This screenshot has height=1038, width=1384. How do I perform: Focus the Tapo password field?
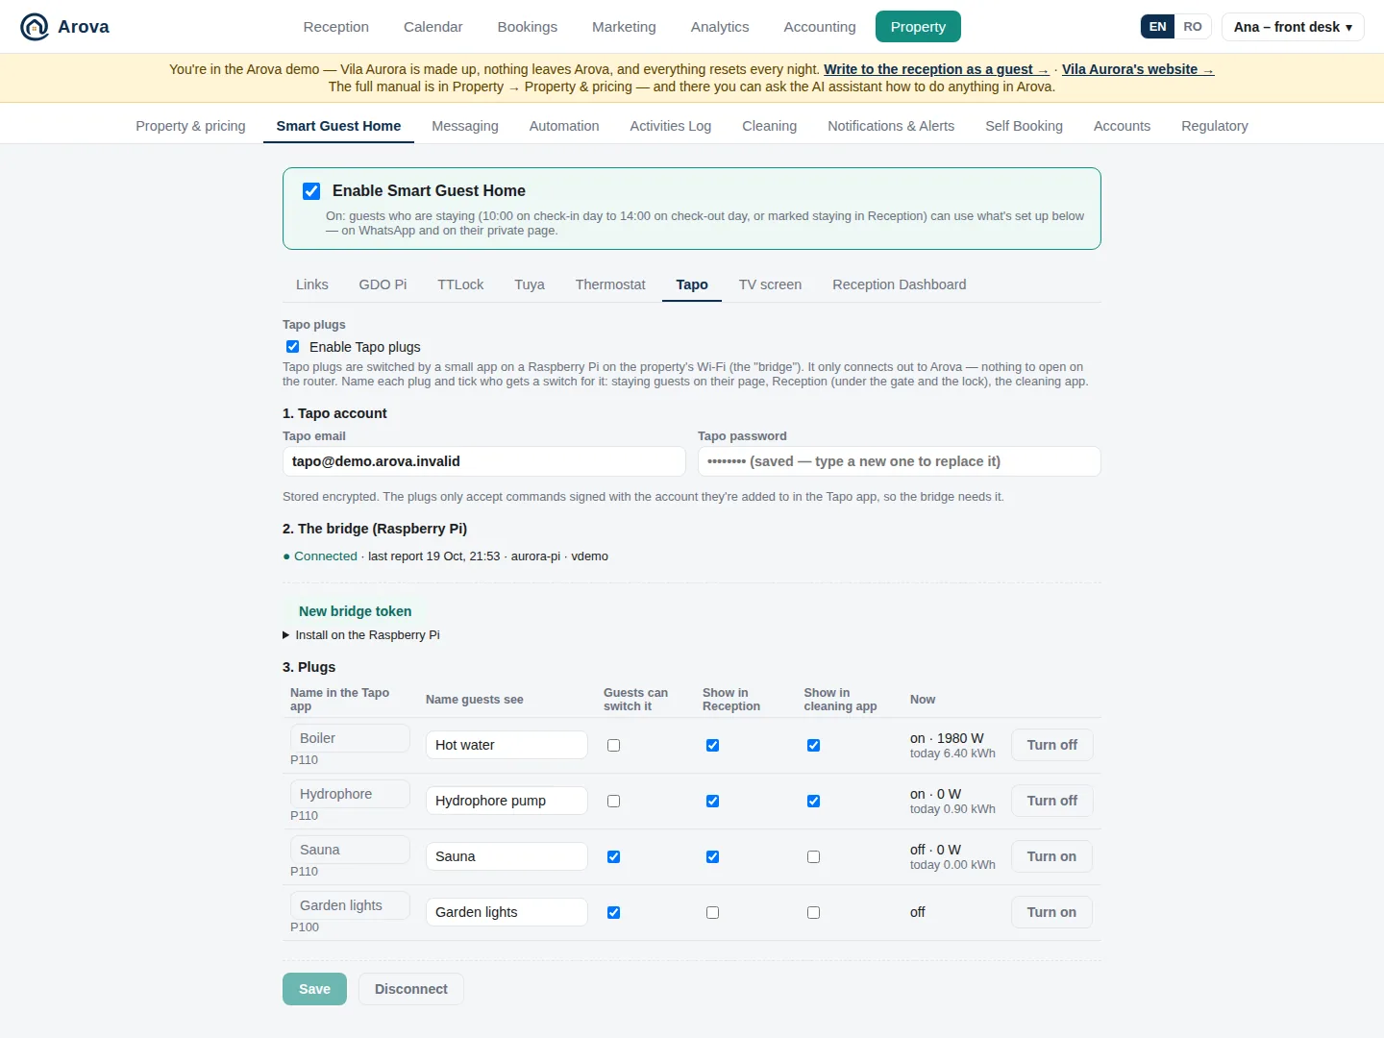(899, 461)
